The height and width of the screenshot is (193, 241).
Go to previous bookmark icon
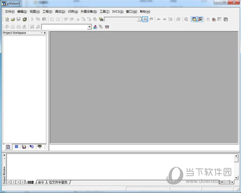[x=89, y=19]
